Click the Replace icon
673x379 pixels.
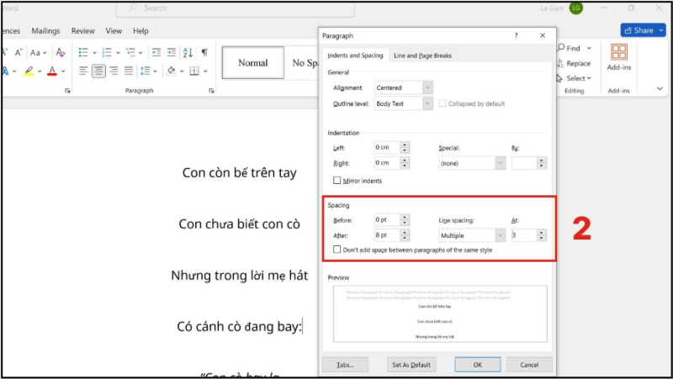click(x=560, y=64)
